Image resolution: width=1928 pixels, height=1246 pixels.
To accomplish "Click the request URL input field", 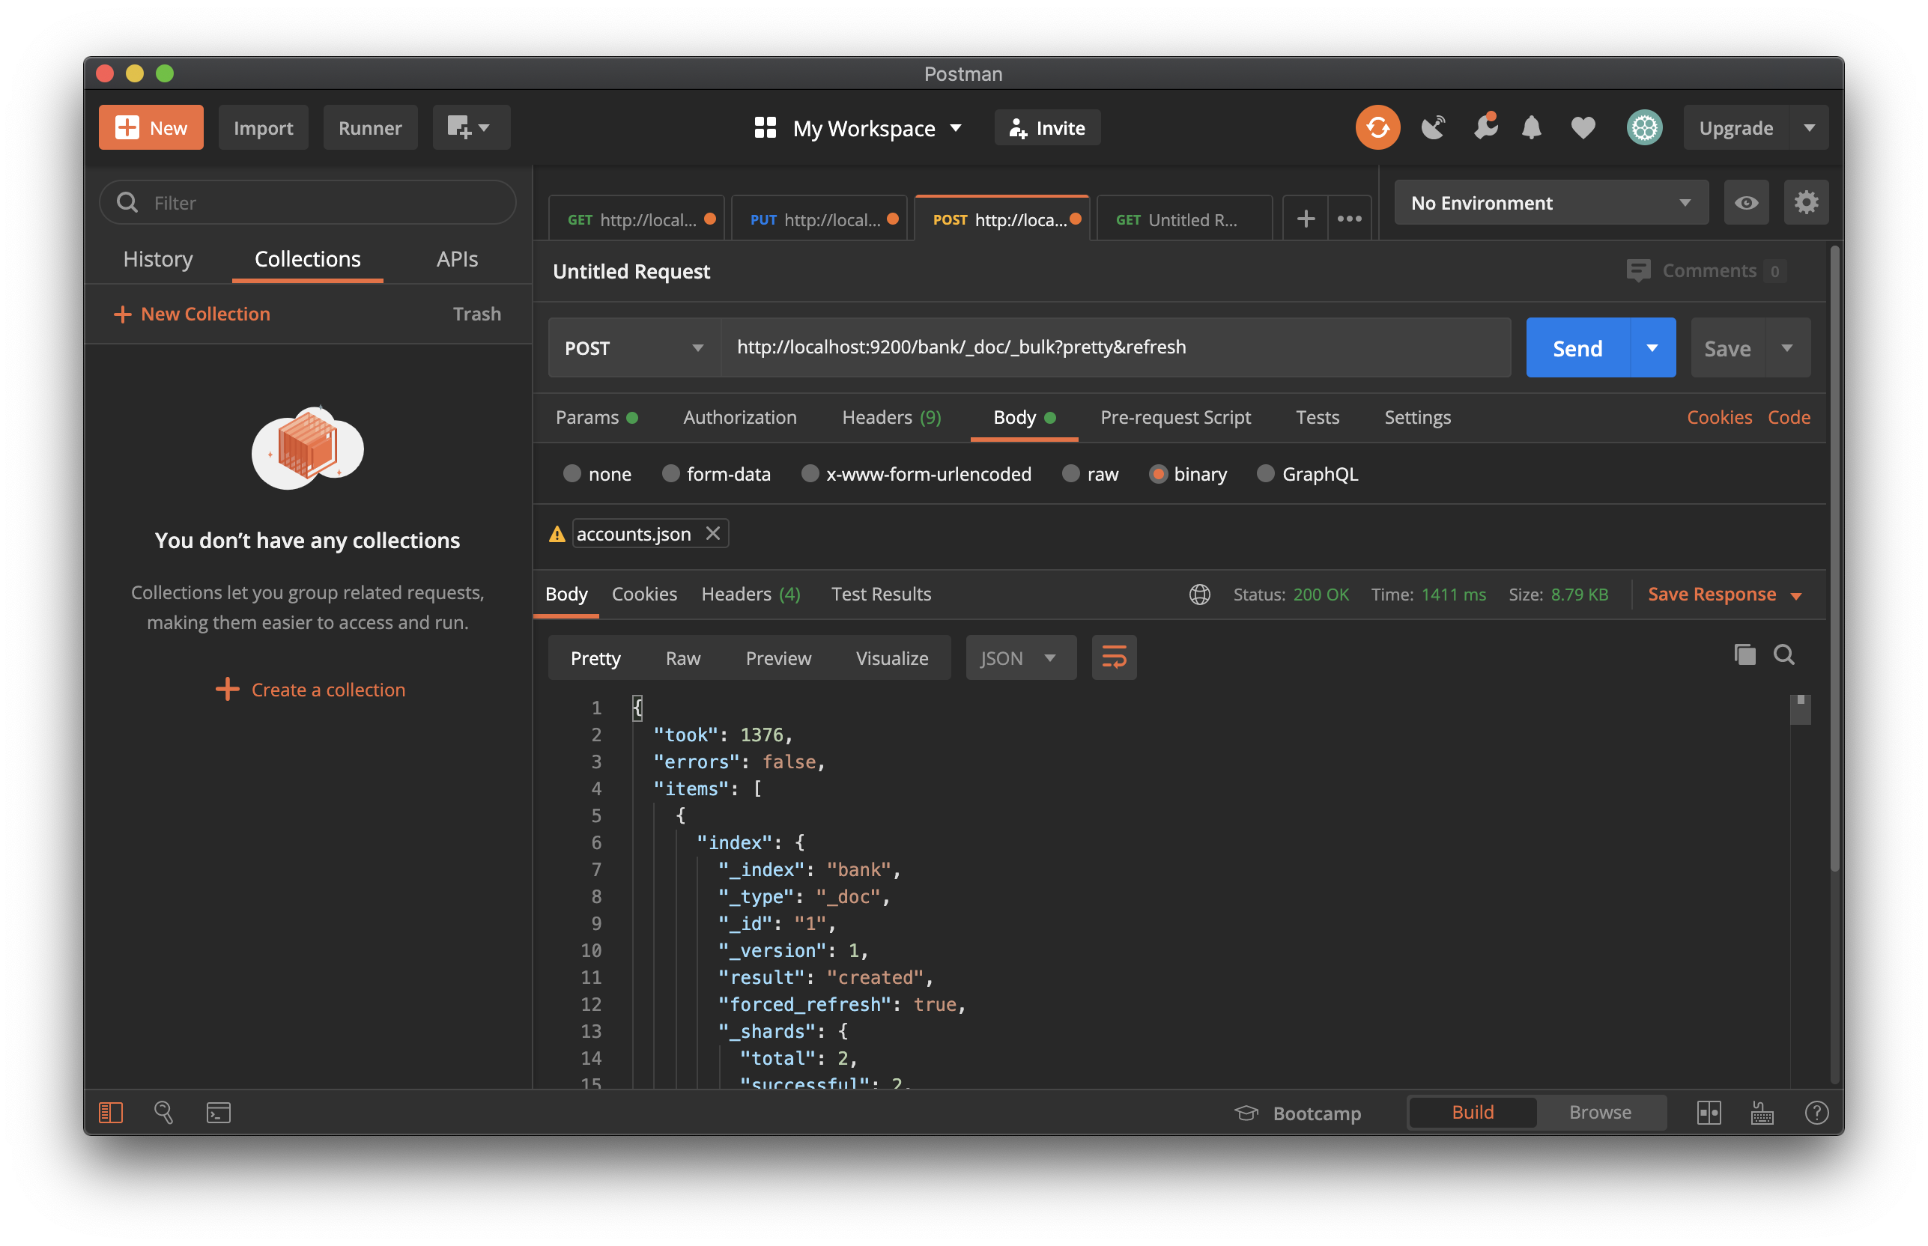I will coord(1114,348).
